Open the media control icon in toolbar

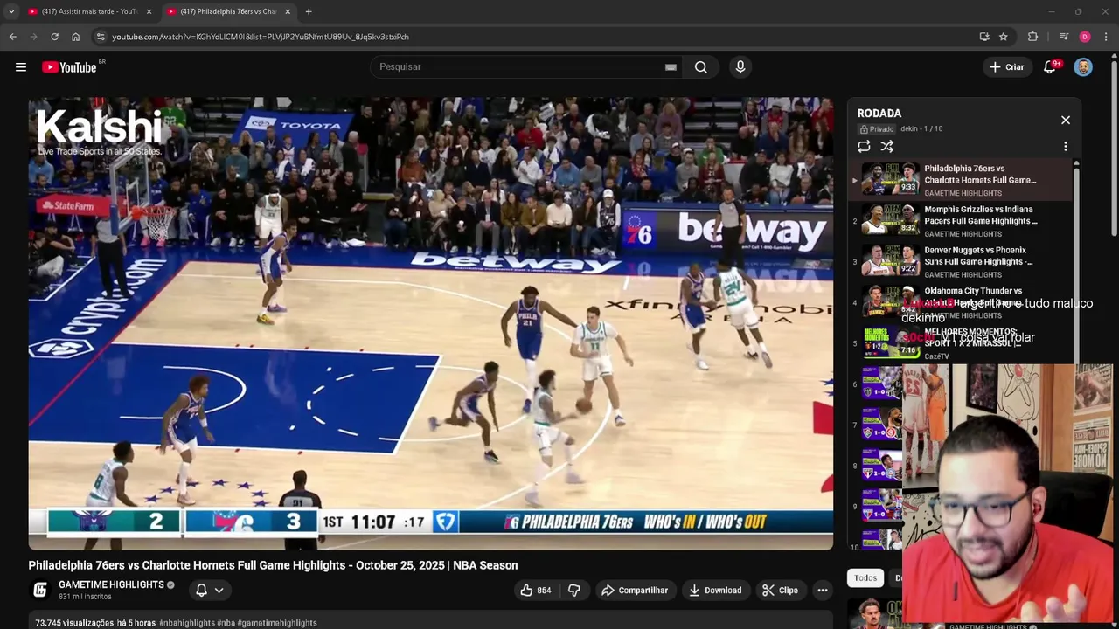[x=1064, y=37]
